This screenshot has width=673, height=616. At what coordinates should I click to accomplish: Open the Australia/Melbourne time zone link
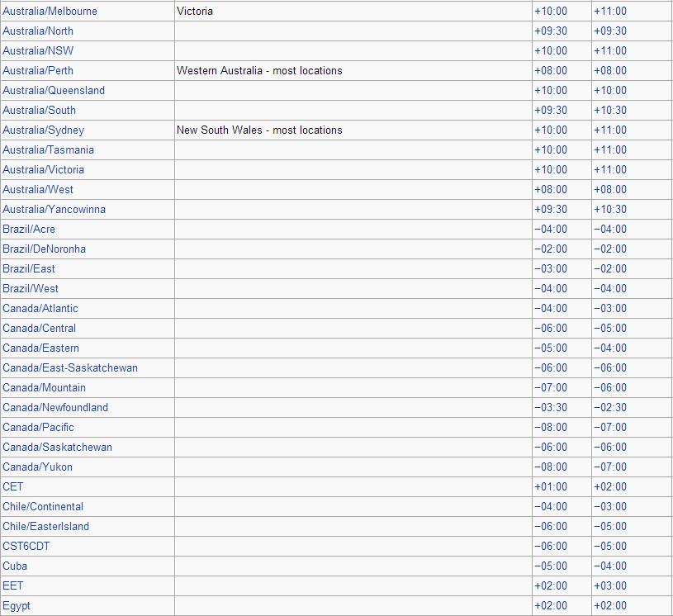click(50, 12)
